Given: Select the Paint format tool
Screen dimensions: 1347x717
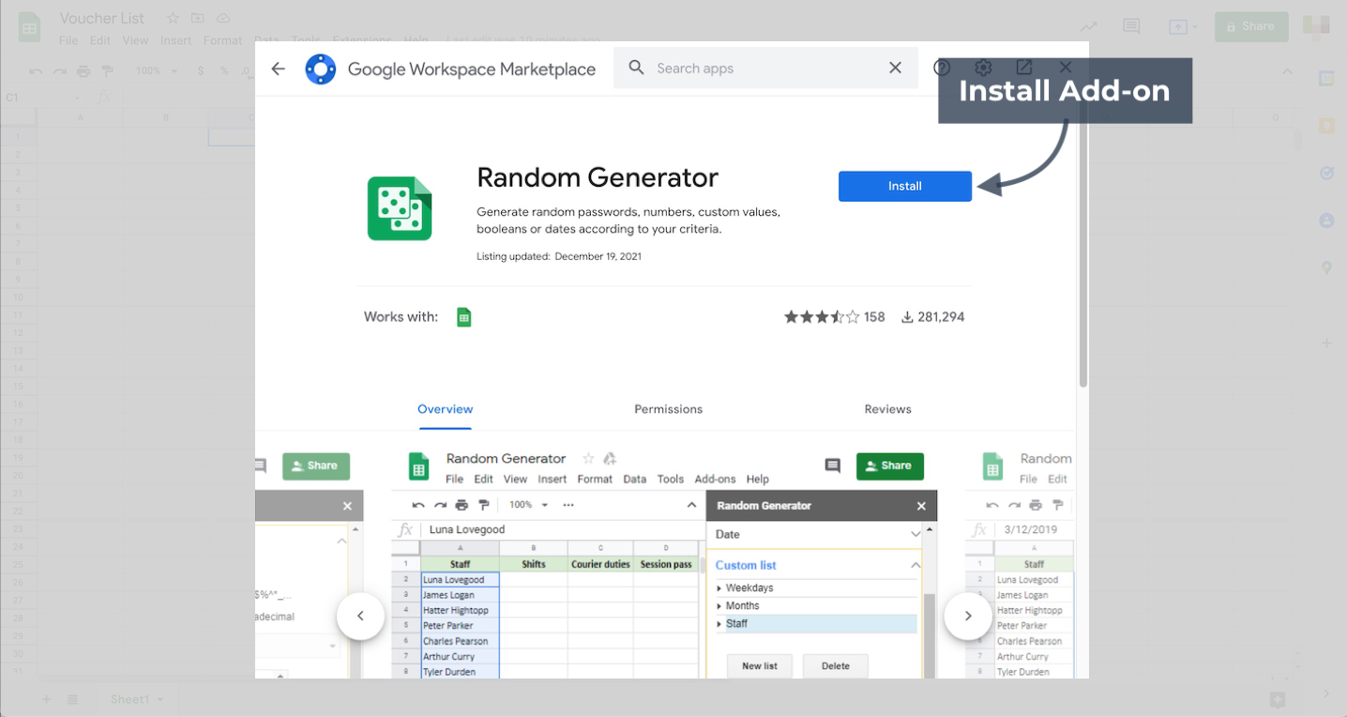Looking at the screenshot, I should click(x=107, y=70).
